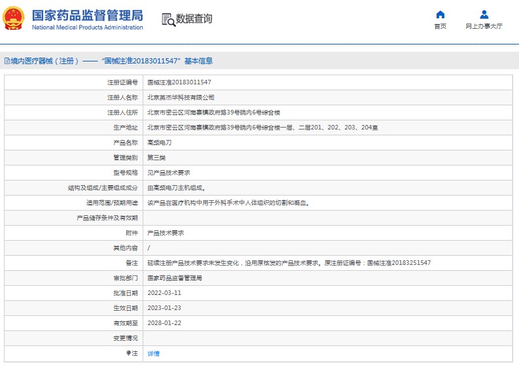Open the 数据查询 heading text
This screenshot has width=519, height=365.
tap(194, 19)
